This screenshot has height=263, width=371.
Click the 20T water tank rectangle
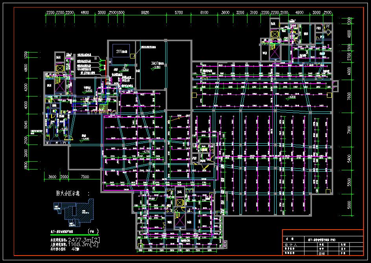pyautogui.click(x=121, y=51)
